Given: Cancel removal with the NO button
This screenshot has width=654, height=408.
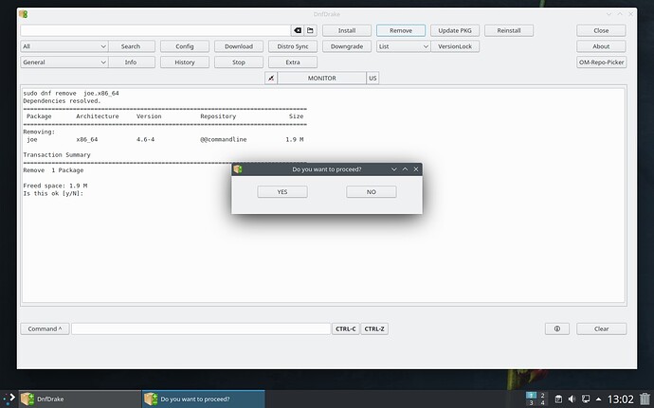Looking at the screenshot, I should [372, 192].
